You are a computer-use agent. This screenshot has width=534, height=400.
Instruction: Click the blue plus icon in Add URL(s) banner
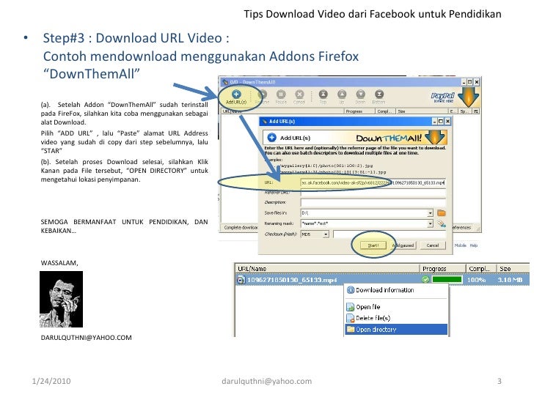[x=271, y=138]
